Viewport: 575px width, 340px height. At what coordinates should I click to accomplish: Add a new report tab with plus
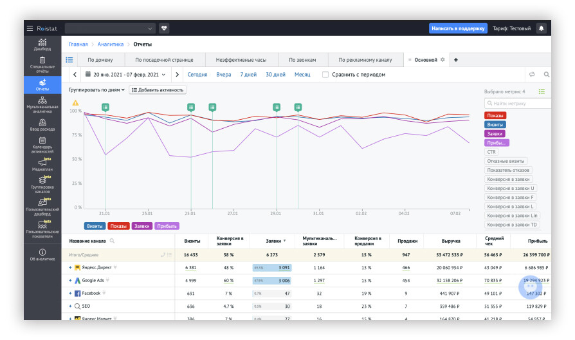456,60
